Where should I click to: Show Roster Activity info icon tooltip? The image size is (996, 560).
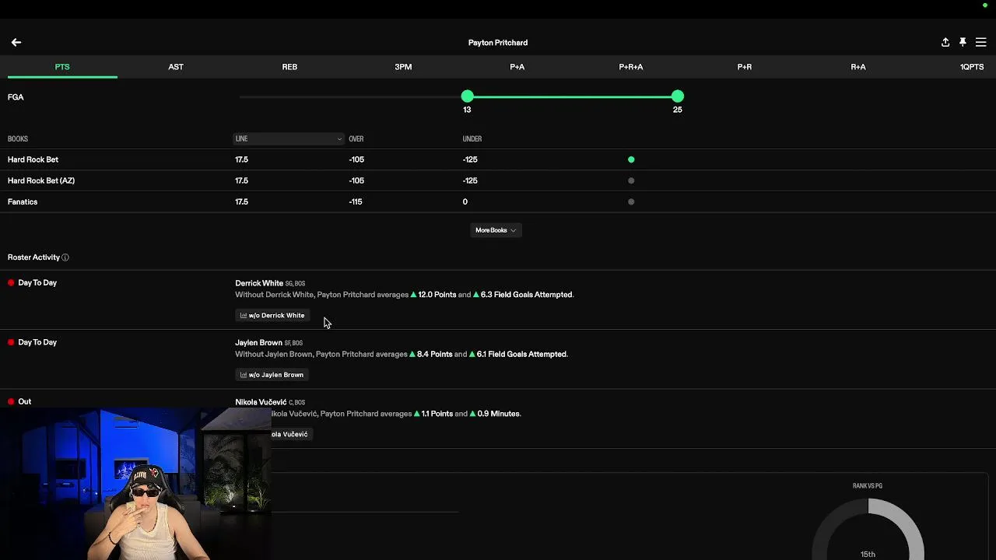point(65,257)
